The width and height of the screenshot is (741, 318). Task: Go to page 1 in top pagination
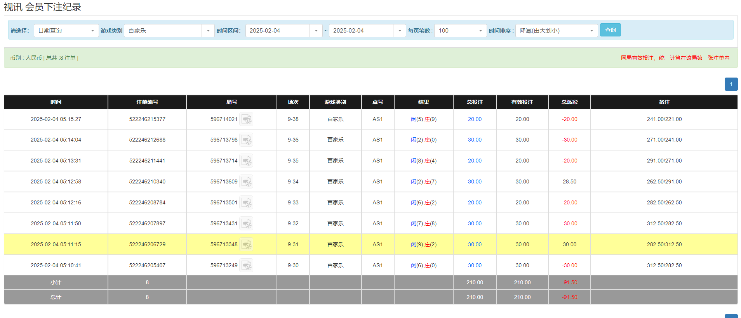point(731,84)
